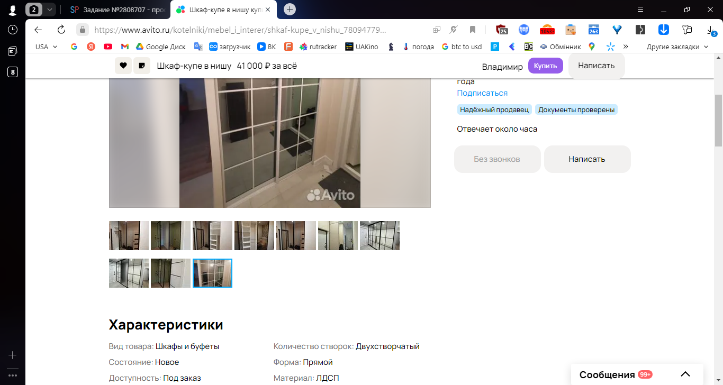The image size is (723, 385).
Task: Select the highlighted last thumbnail
Action: point(212,273)
